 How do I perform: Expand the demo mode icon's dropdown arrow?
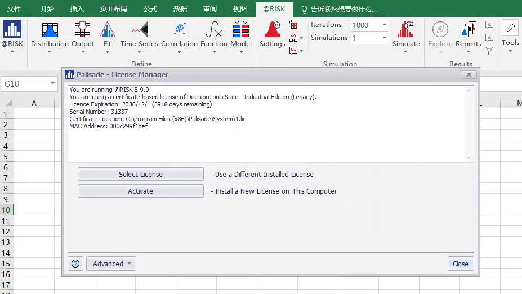pyautogui.click(x=301, y=51)
